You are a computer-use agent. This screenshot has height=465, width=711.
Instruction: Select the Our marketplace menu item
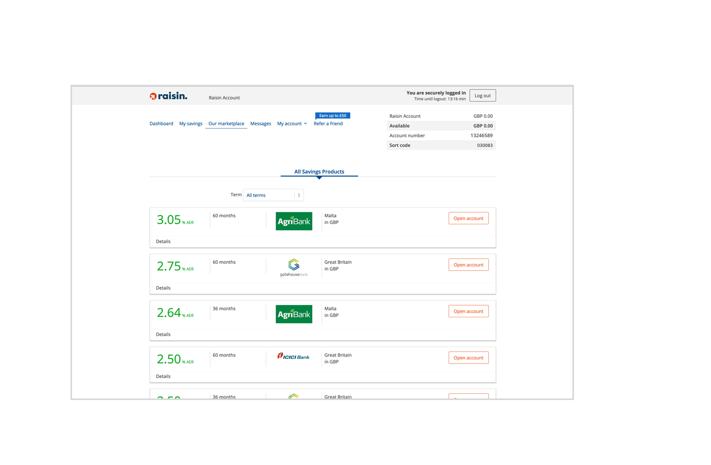coord(226,123)
